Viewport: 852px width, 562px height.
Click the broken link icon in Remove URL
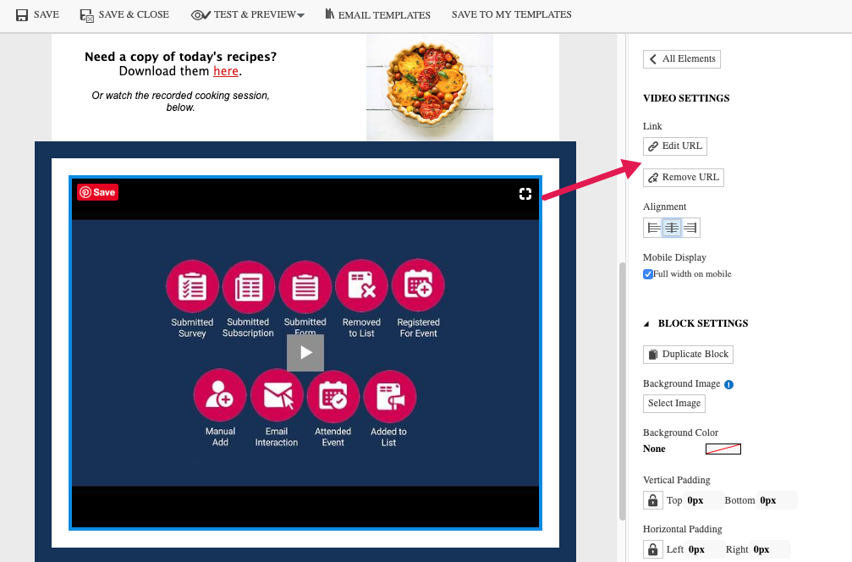pos(652,178)
